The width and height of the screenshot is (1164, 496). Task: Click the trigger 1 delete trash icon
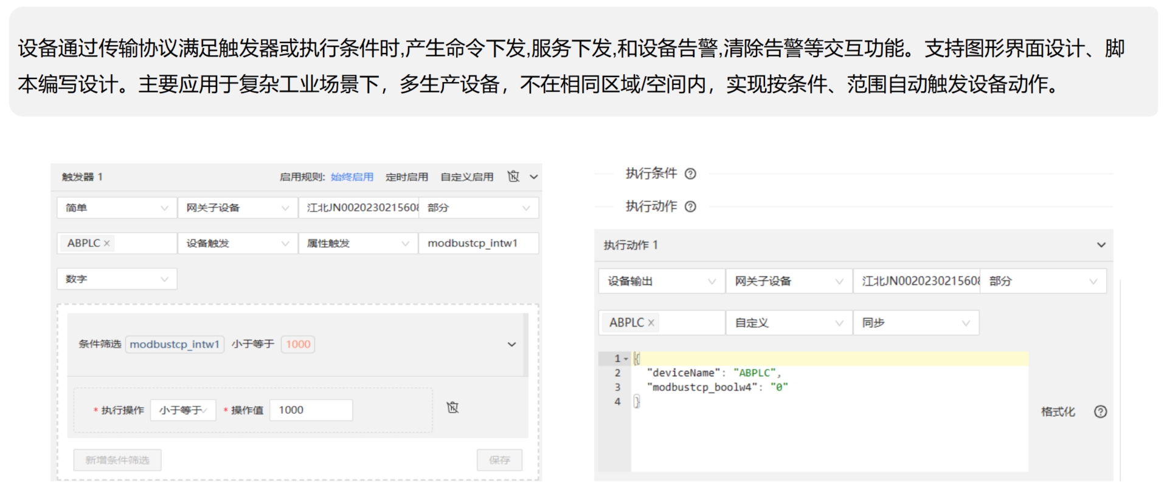point(513,176)
